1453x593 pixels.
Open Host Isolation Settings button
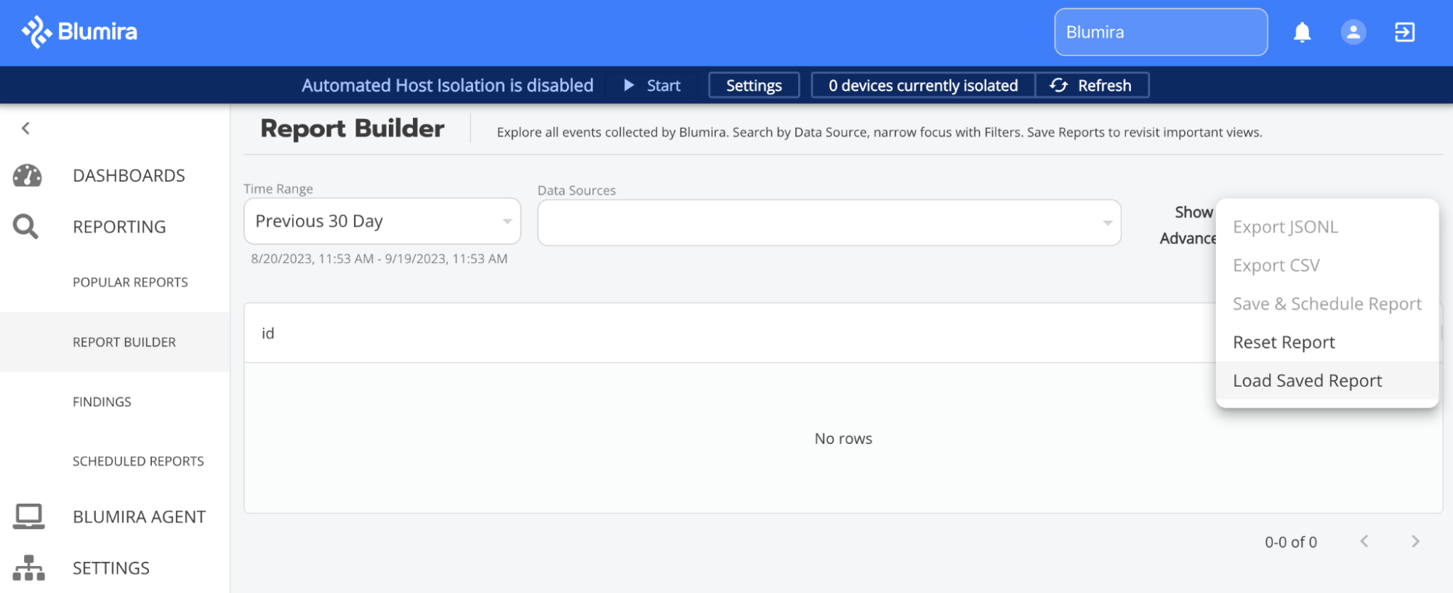(754, 86)
